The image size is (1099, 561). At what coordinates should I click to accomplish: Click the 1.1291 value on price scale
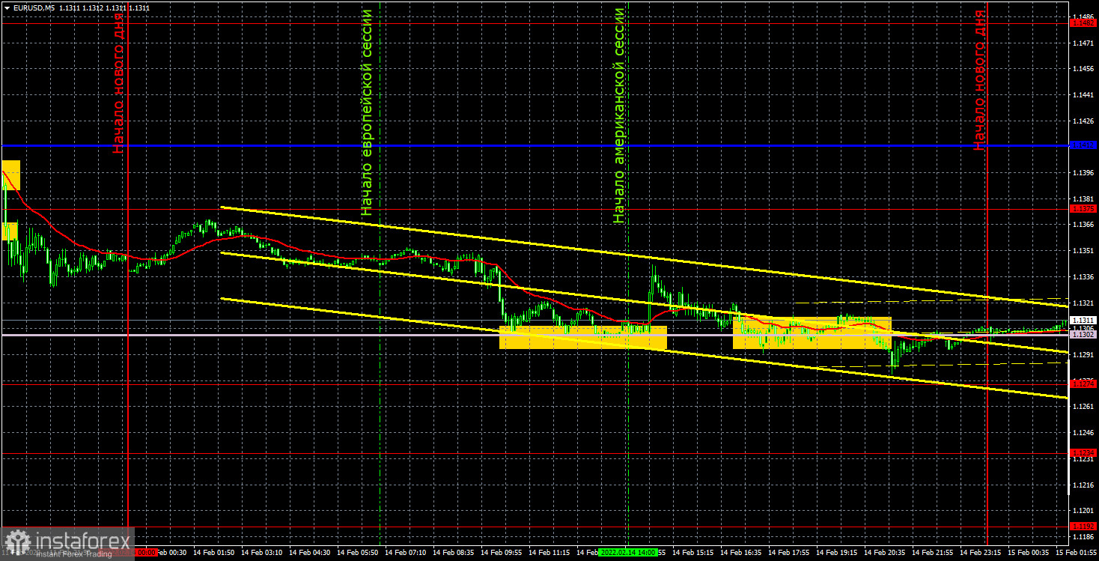[x=1083, y=354]
